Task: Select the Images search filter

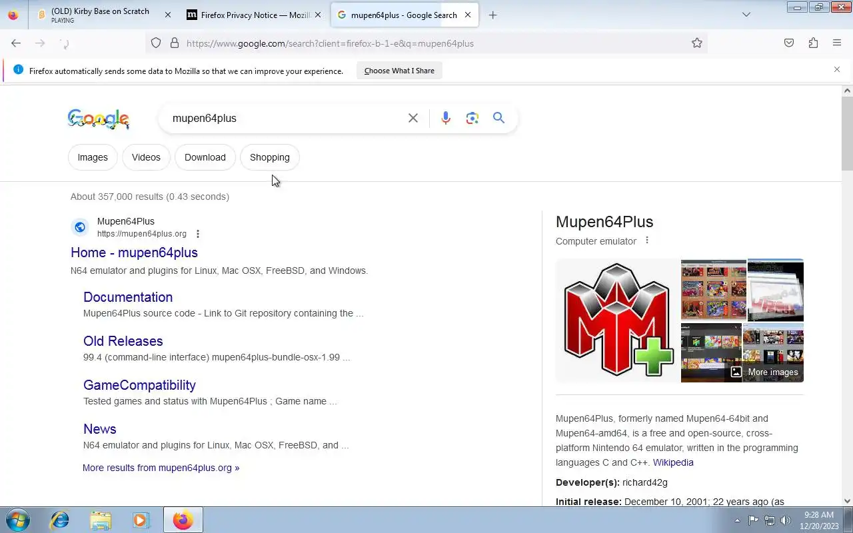Action: 93,157
